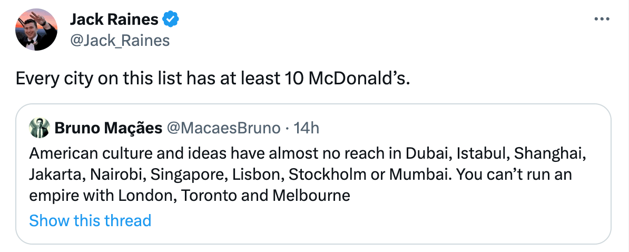This screenshot has width=629, height=252.
Task: Click the Jack Raines display name
Action: (x=114, y=20)
